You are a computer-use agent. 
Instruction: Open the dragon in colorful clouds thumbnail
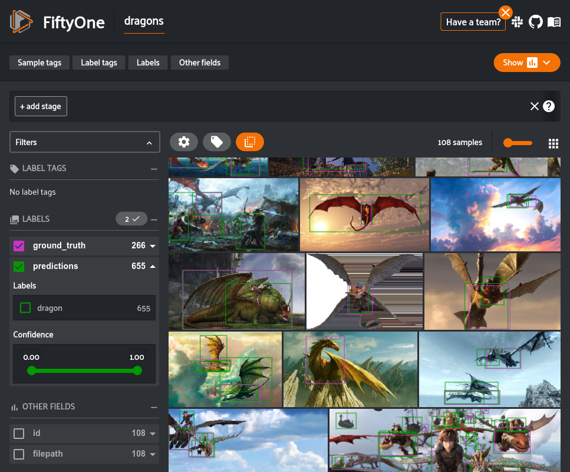[x=496, y=215]
